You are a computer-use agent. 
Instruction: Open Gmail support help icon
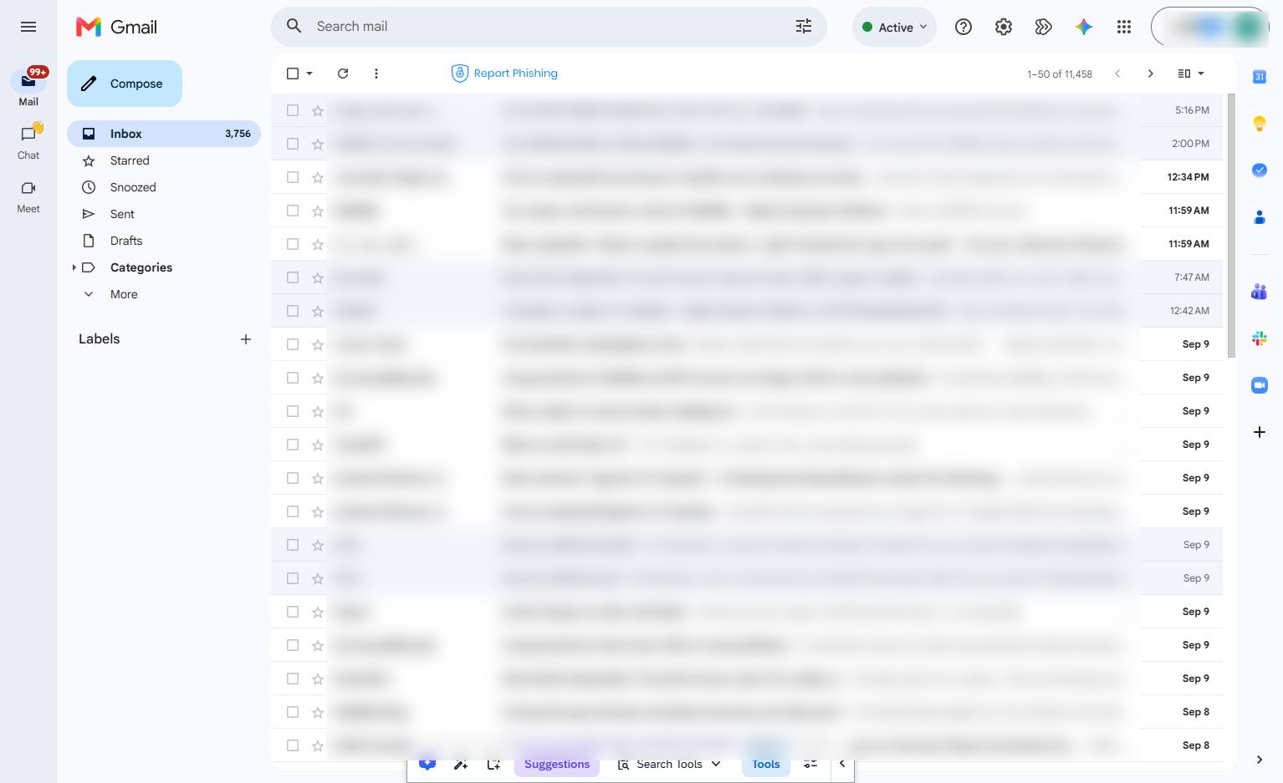point(964,27)
